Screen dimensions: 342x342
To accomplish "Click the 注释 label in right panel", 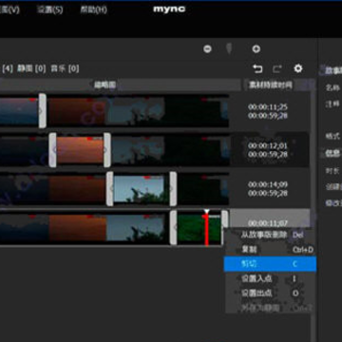I will point(332,104).
